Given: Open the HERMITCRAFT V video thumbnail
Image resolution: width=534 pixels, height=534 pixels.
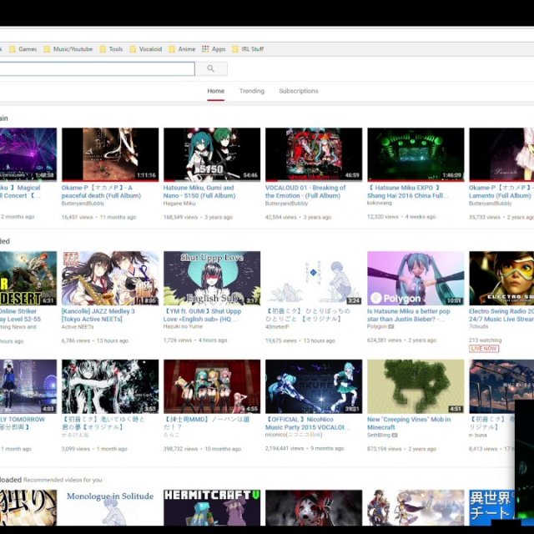Looking at the screenshot, I should coord(212,507).
